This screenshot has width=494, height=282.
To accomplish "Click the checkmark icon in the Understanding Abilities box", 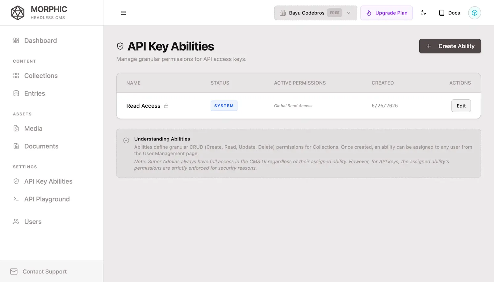I will 126,140.
